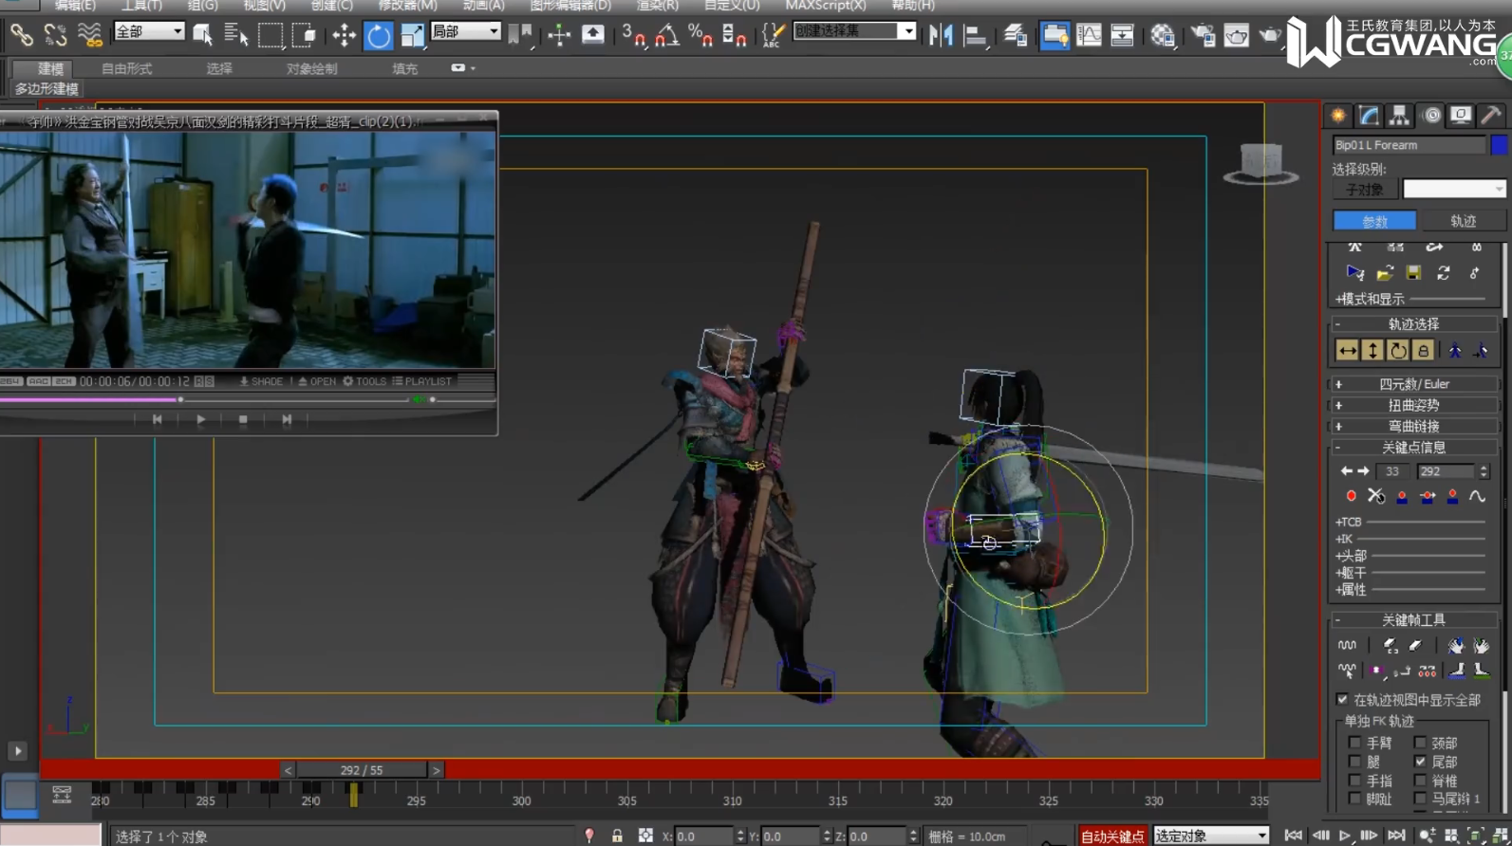Screen dimensions: 1512x846
Task: Click play in the video player window
Action: [200, 419]
